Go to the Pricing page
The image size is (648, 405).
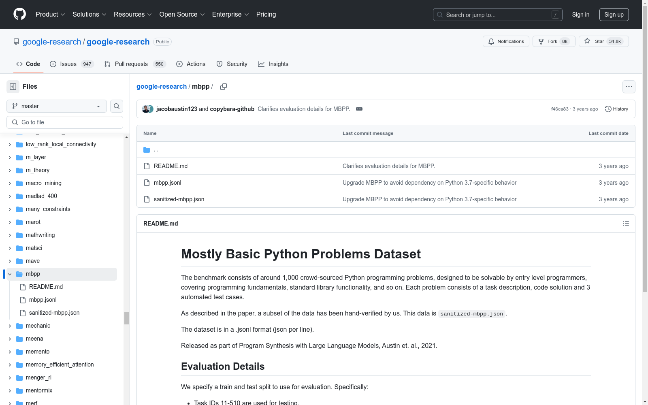(266, 14)
